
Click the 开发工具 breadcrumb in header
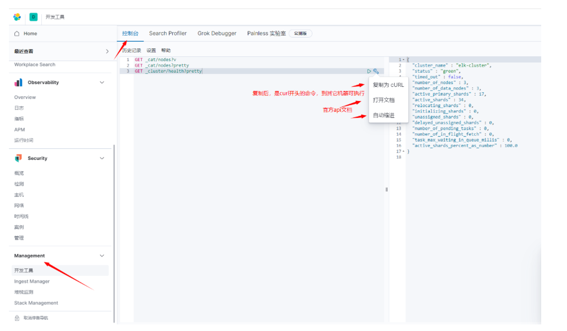(55, 17)
